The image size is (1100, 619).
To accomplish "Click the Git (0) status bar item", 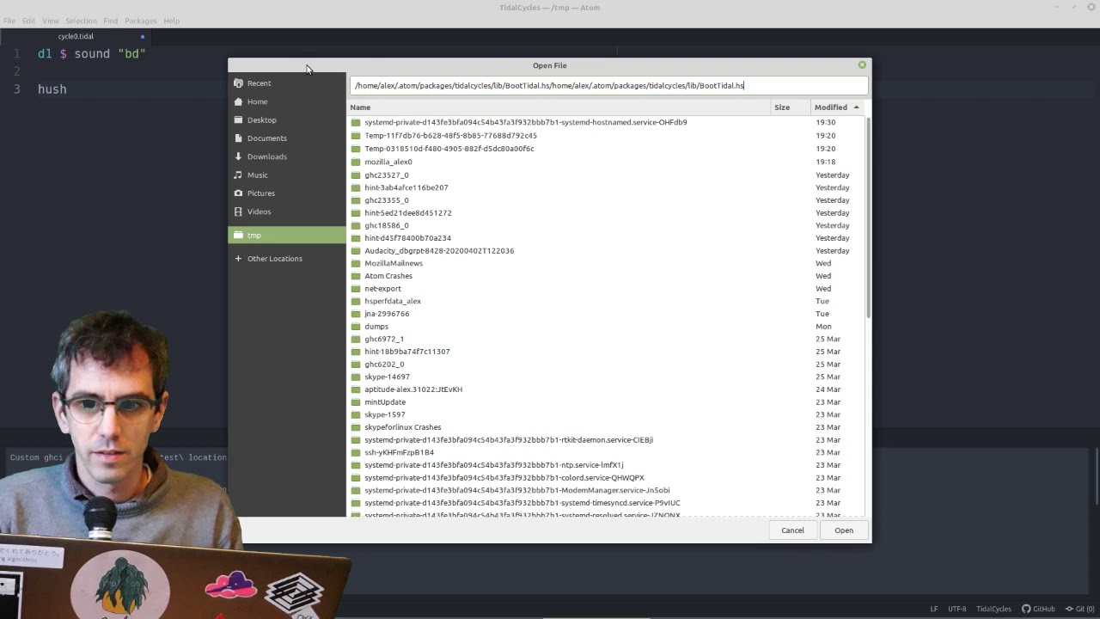I will (1079, 609).
